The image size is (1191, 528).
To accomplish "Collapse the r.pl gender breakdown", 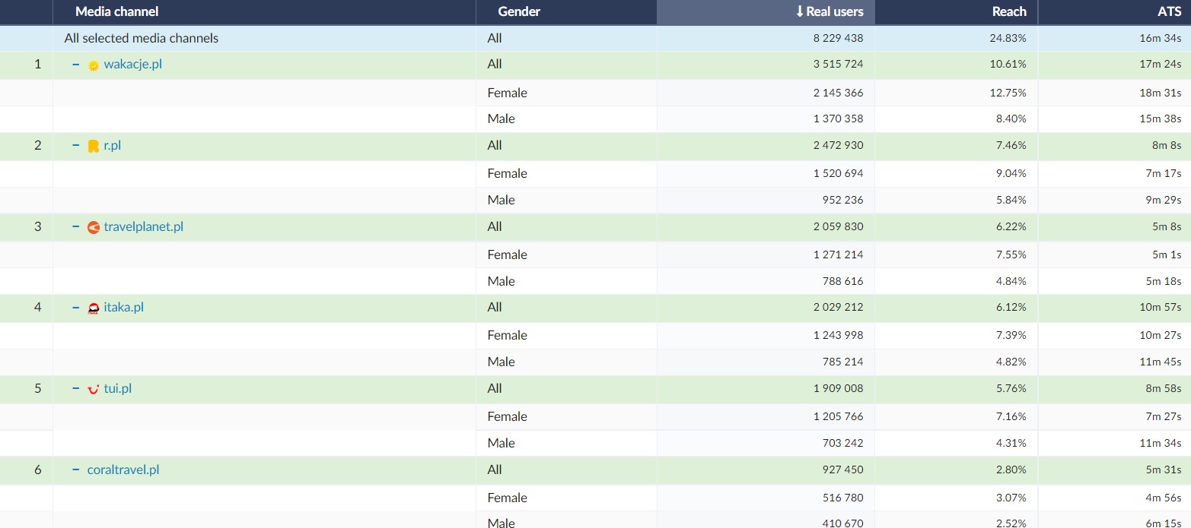I will [x=76, y=145].
